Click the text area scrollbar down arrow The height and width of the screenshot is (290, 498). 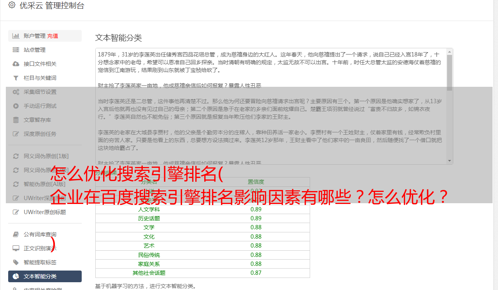coord(450,161)
